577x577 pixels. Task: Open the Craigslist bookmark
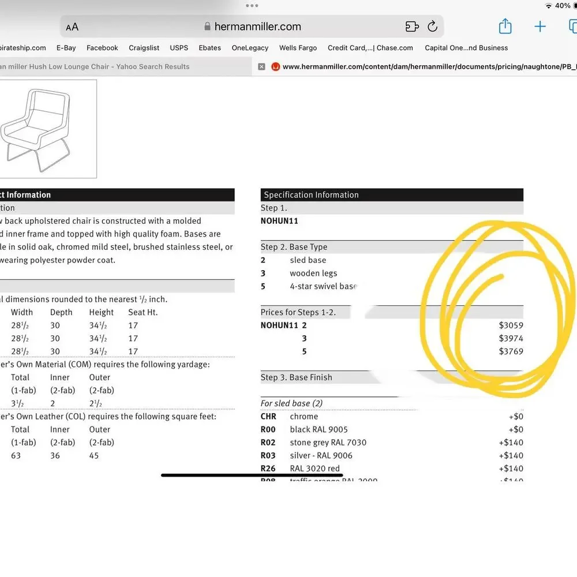pyautogui.click(x=144, y=48)
